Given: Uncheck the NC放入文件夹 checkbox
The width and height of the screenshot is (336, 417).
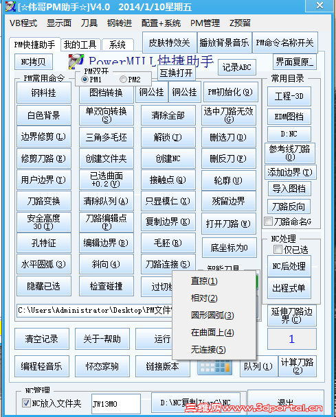Looking at the screenshot, I should [26, 403].
